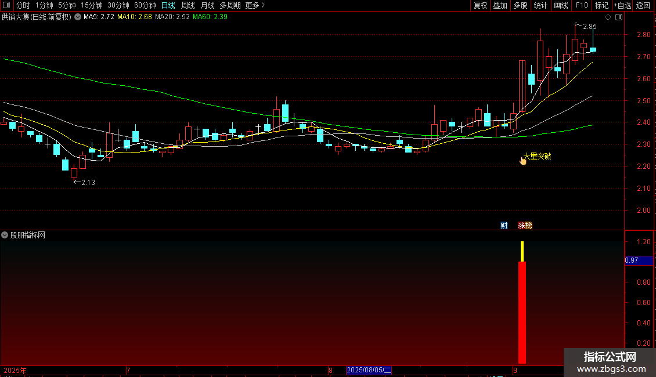The width and height of the screenshot is (656, 377).
Task: Switch to 周线 weekly chart
Action: point(188,5)
